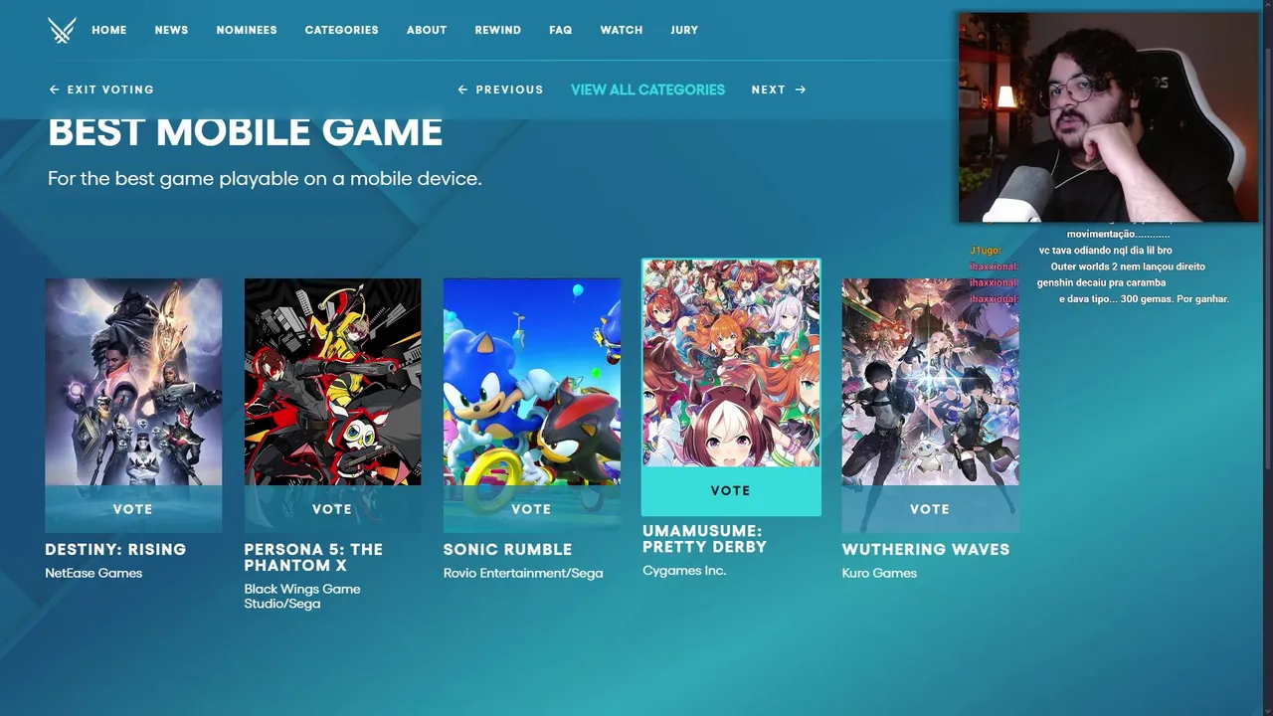Image resolution: width=1273 pixels, height=716 pixels.
Task: Click the streamer webcam overlay
Action: pos(1108,117)
